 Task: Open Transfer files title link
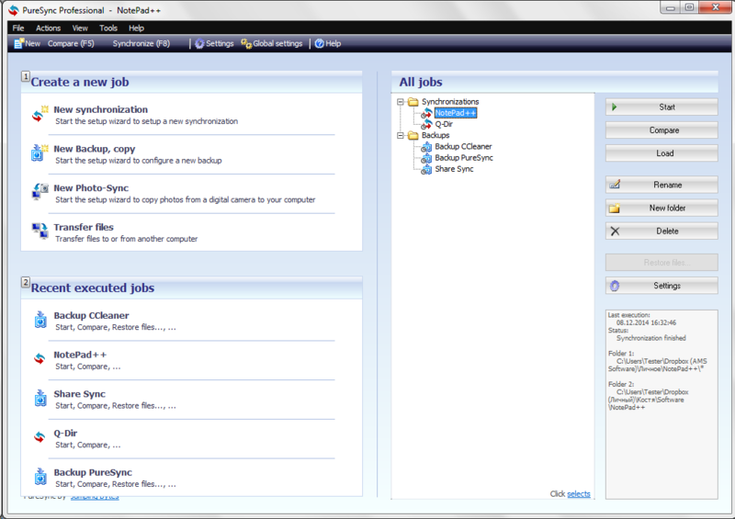coord(84,228)
